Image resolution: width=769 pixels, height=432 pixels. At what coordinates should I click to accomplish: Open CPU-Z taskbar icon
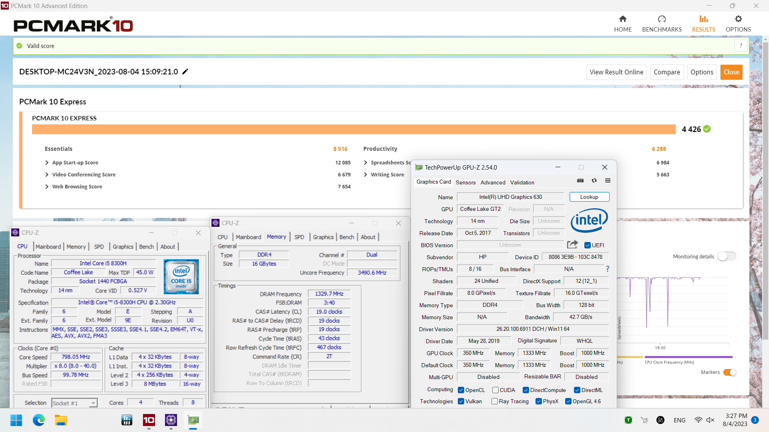pos(171,420)
